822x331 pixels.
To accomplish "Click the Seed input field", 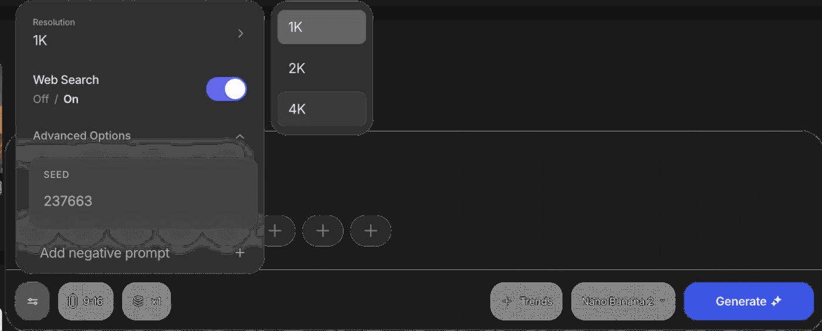I will pos(143,201).
